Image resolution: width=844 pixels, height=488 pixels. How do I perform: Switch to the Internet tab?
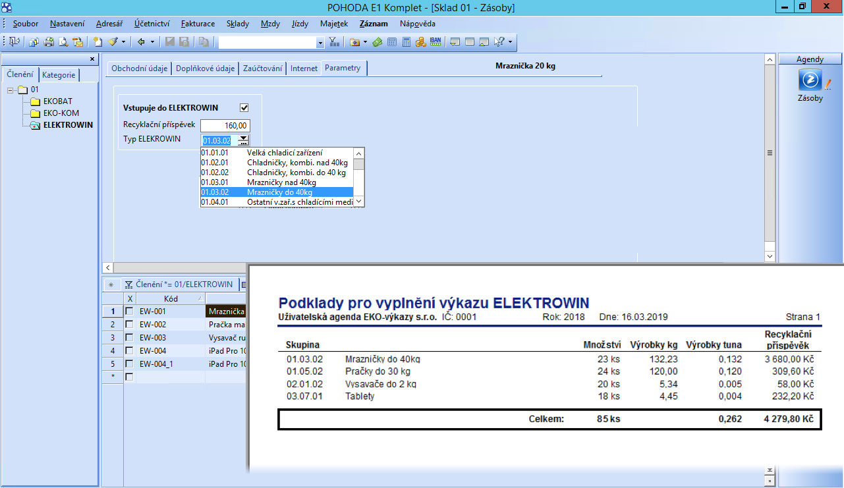pos(304,68)
